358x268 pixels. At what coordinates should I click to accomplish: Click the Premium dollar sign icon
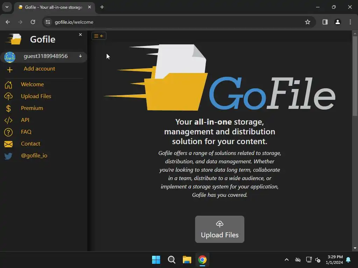pyautogui.click(x=8, y=109)
